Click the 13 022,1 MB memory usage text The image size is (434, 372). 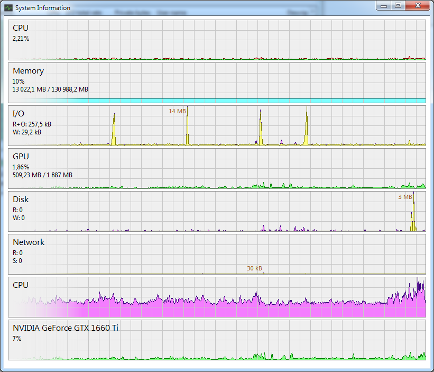[50, 89]
